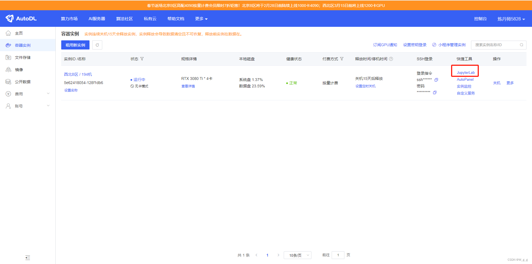Expand the 账号 section in the sidebar
Image resolution: width=532 pixels, height=264 pixels.
click(x=28, y=106)
